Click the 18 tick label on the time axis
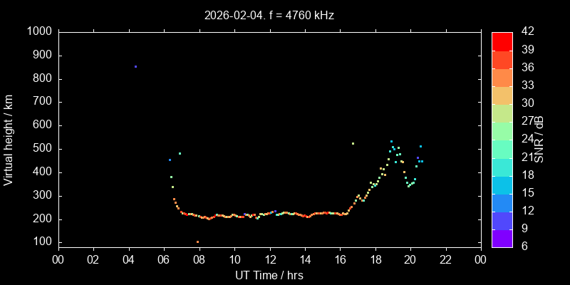Viewport: 570px width, 285px height. [375, 260]
